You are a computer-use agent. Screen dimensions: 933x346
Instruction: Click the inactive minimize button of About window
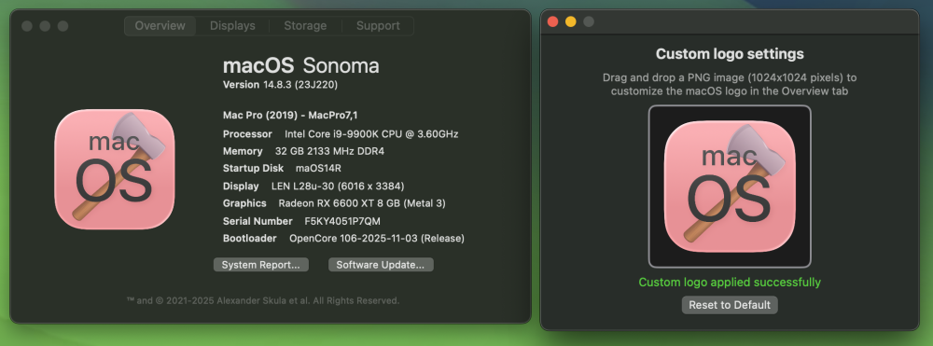tap(45, 26)
